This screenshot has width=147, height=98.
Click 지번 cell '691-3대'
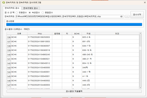[x=88, y=41]
